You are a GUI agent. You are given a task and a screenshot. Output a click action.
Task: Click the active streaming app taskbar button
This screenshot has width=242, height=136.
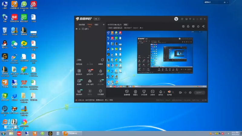point(72,133)
